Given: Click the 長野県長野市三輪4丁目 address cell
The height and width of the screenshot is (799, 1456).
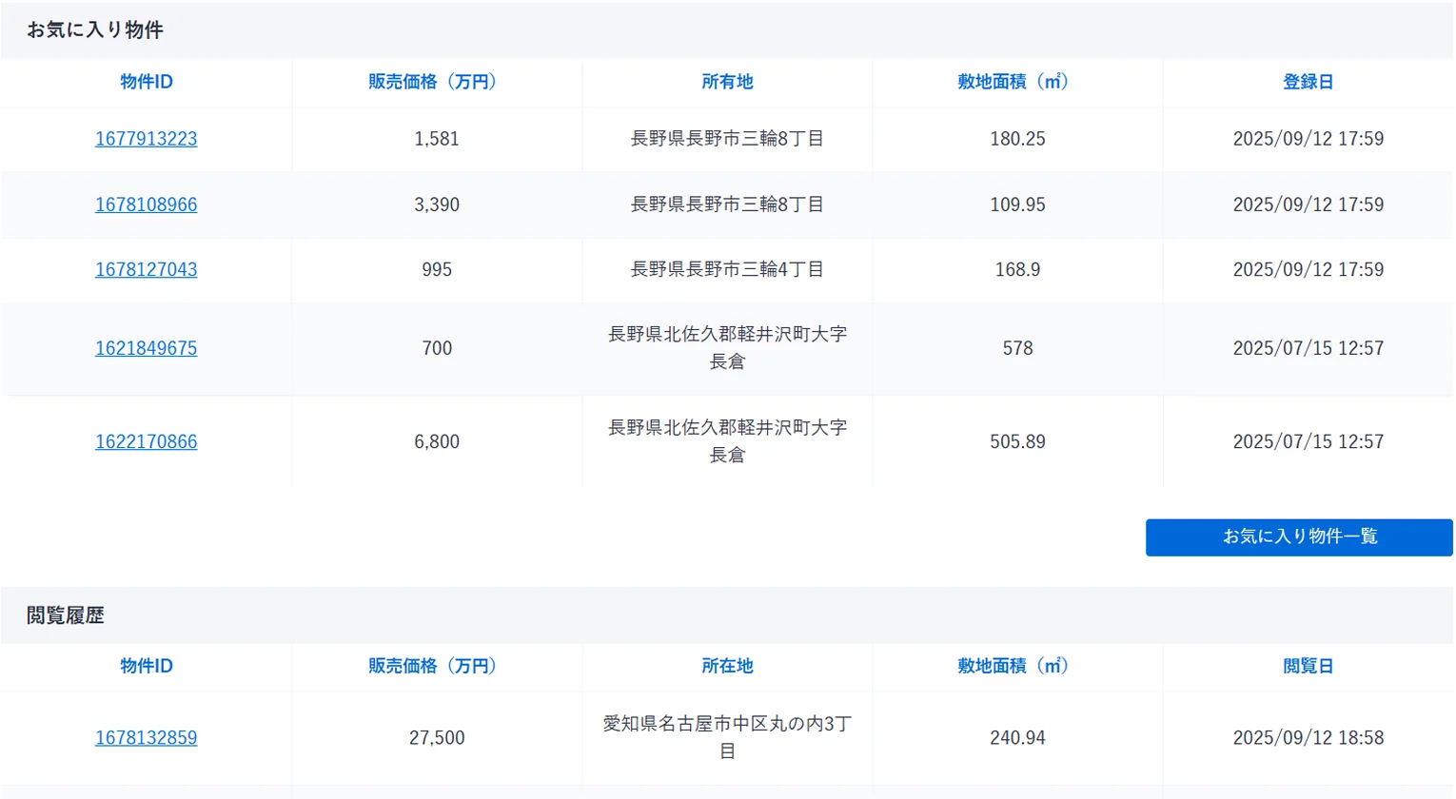Looking at the screenshot, I should point(727,270).
